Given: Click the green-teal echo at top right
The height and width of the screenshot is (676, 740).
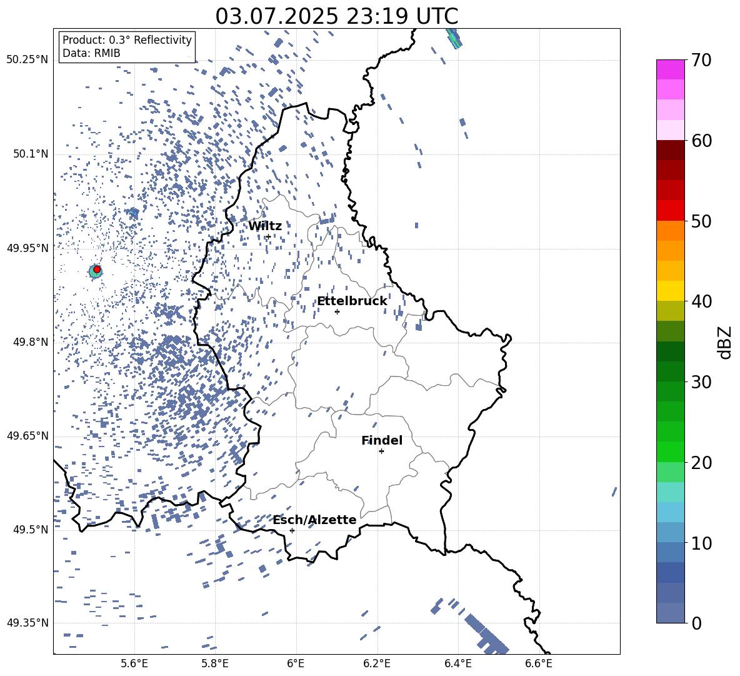Looking at the screenshot, I should click(454, 38).
